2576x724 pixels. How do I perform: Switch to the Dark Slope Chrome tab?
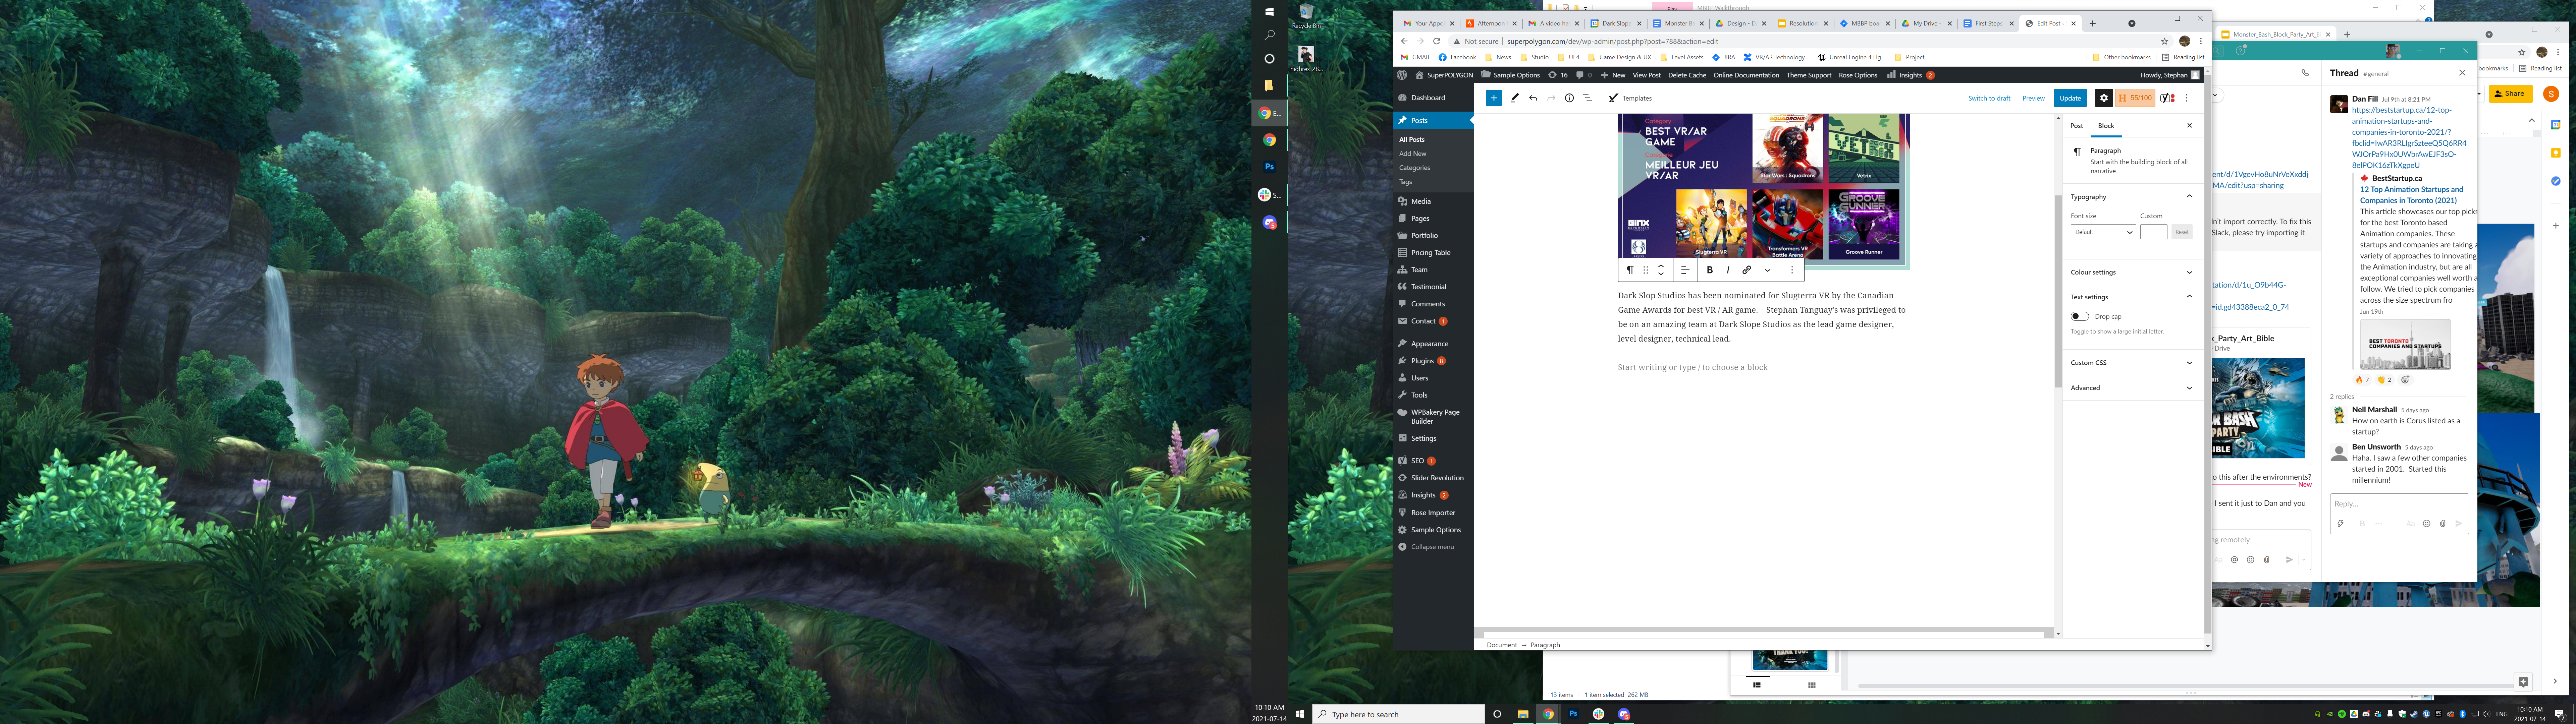[1616, 23]
